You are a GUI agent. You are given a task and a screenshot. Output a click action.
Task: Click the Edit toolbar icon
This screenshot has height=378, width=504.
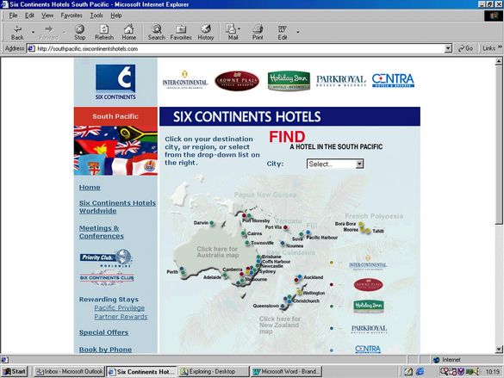click(x=283, y=32)
